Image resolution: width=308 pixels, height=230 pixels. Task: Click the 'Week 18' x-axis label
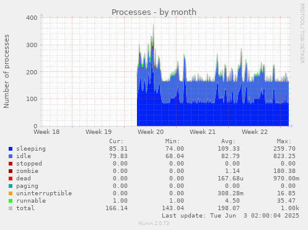[46, 132]
